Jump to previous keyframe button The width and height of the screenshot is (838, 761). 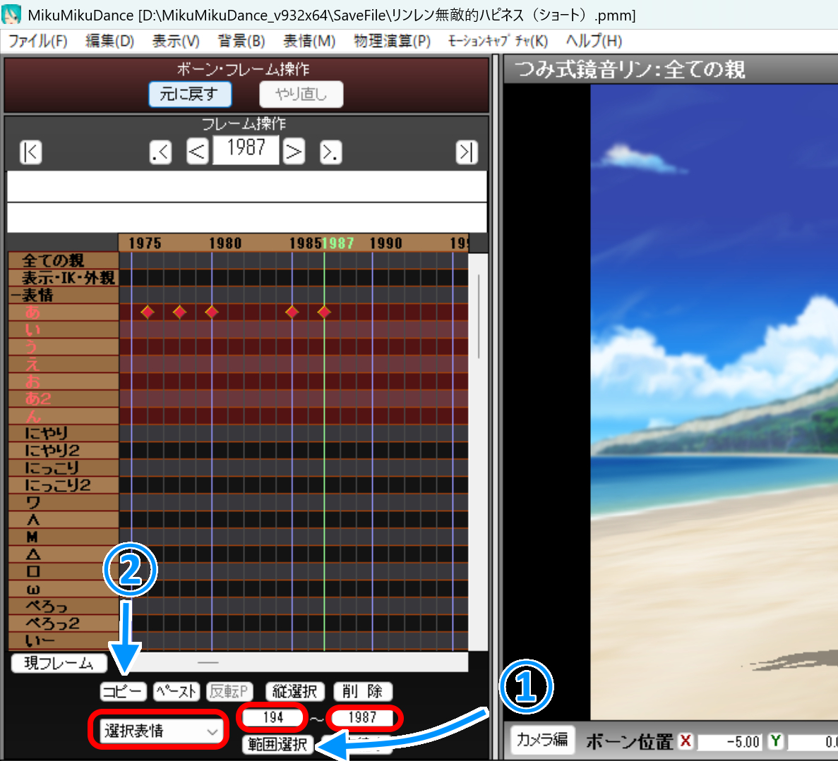point(160,152)
